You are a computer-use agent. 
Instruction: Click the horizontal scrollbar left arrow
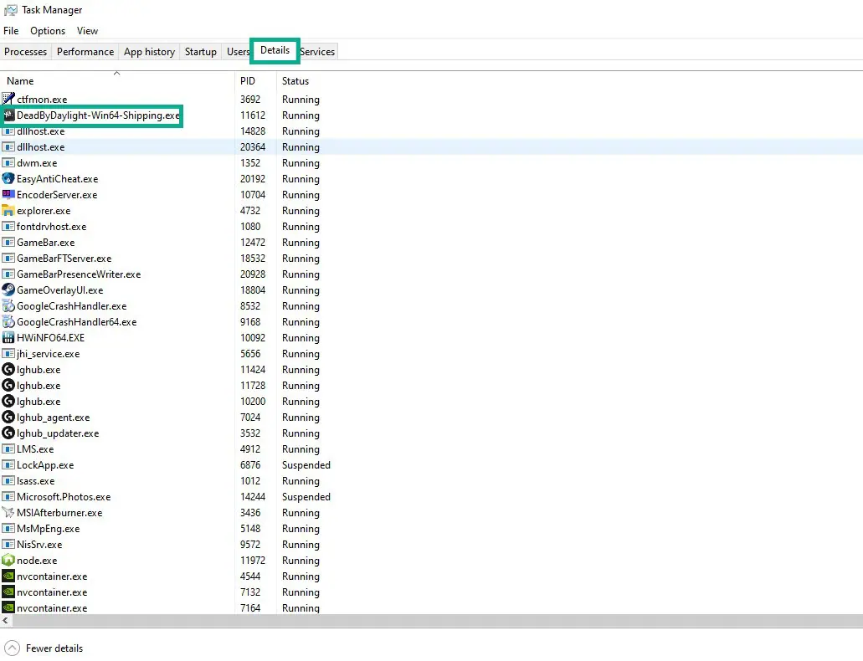pos(6,620)
